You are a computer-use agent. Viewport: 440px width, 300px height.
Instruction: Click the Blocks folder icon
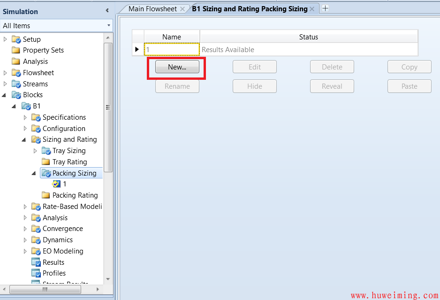[16, 95]
